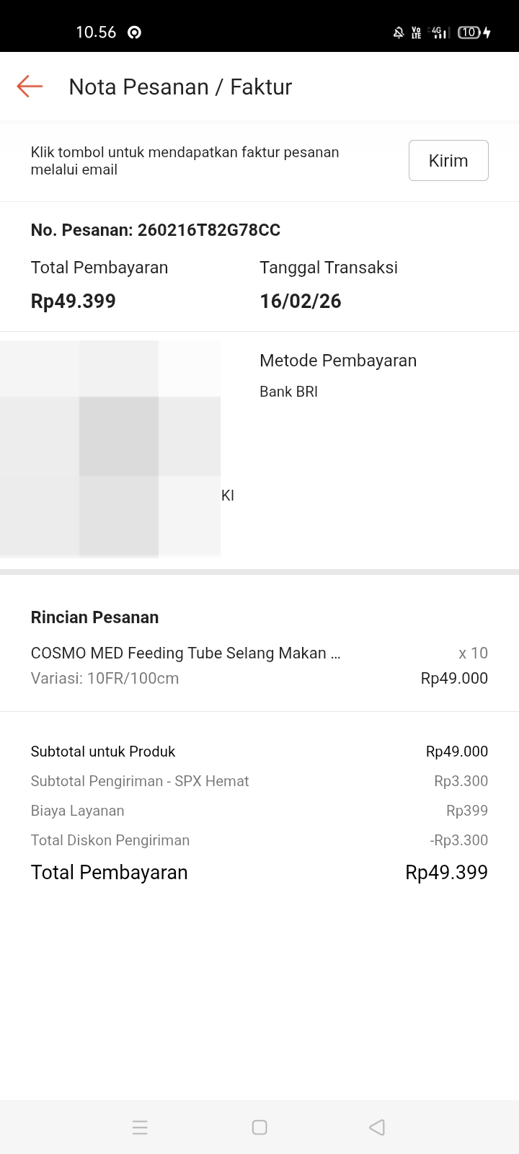Tap the muted notification bell icon

tap(398, 32)
